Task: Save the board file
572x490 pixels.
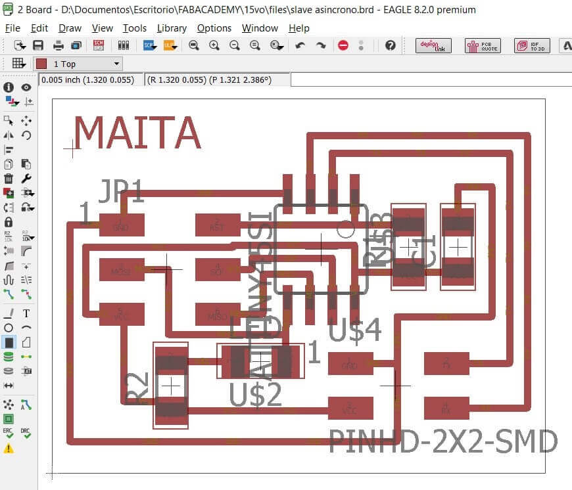Action: click(x=38, y=45)
